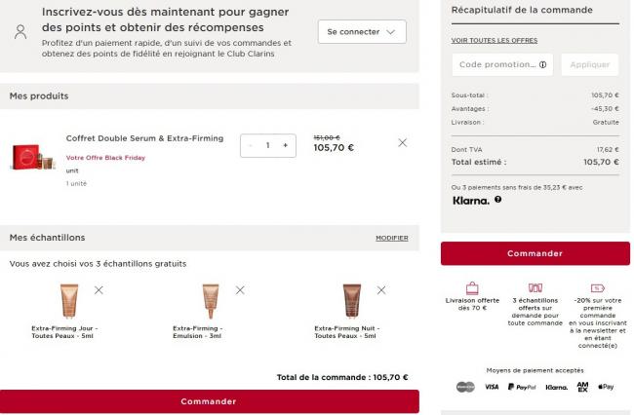Decrease product quantity with minus button
The height and width of the screenshot is (415, 634).
251,145
